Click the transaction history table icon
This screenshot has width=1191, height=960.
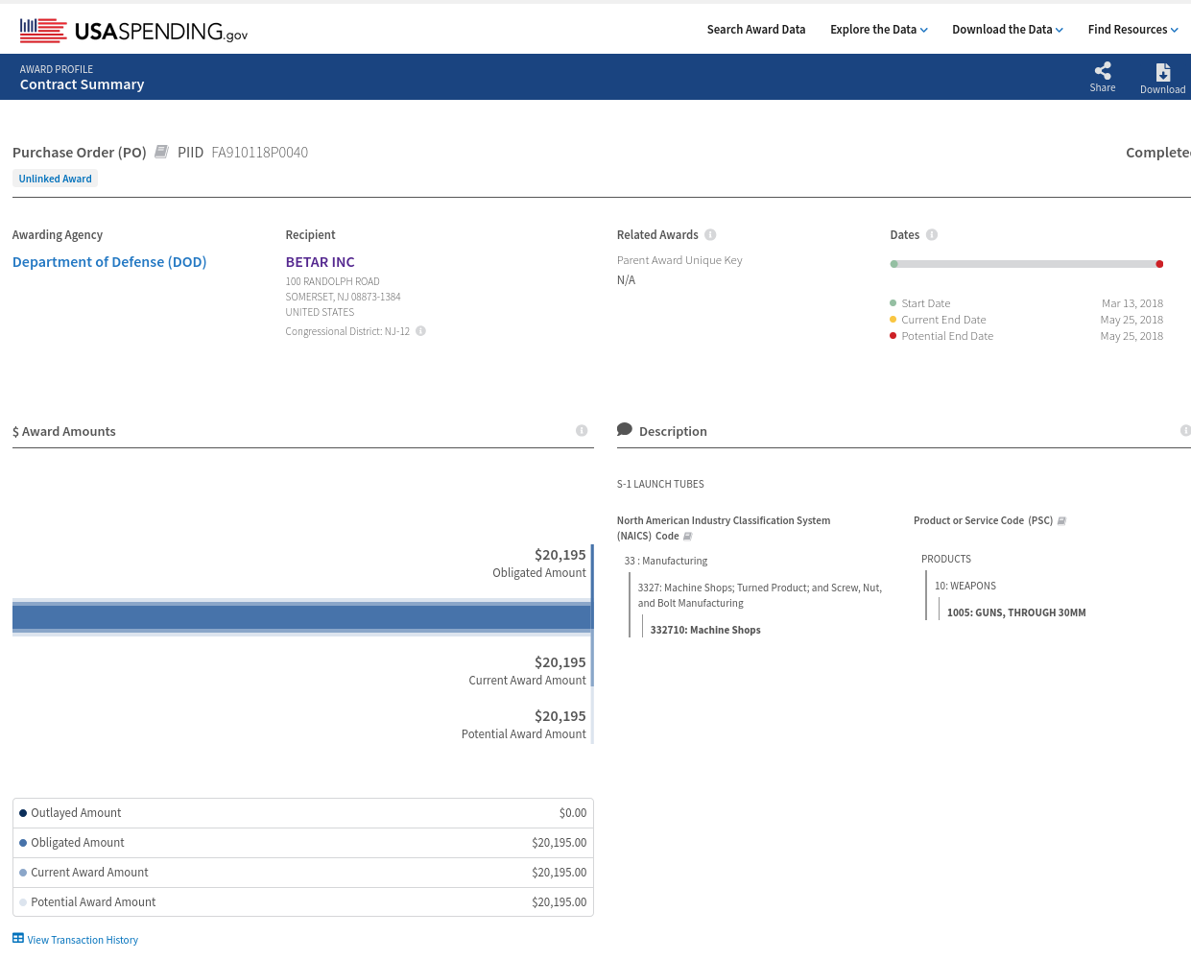point(18,939)
